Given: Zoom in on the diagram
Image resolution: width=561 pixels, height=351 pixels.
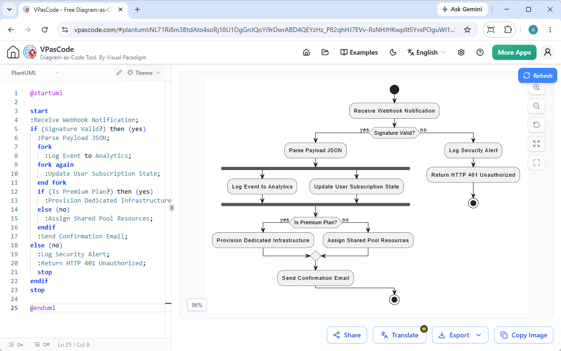Looking at the screenshot, I should point(537,87).
